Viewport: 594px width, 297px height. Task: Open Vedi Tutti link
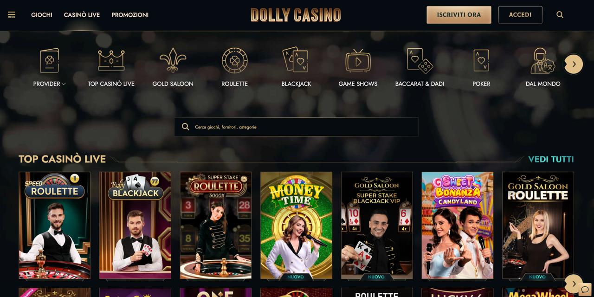(x=551, y=159)
